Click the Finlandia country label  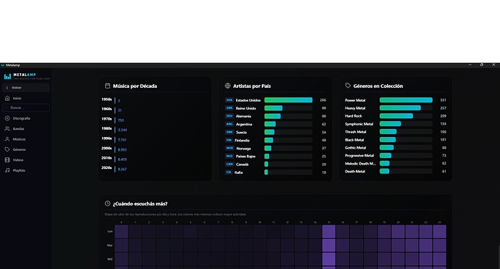[242, 141]
